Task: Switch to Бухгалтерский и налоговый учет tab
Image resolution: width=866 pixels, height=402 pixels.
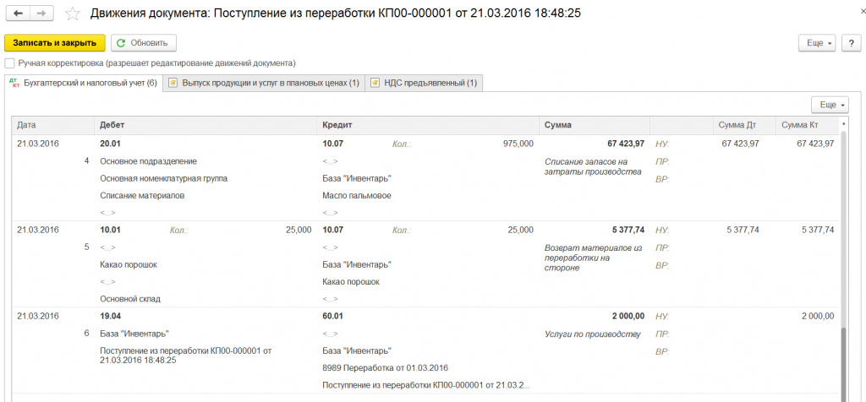Action: point(83,83)
